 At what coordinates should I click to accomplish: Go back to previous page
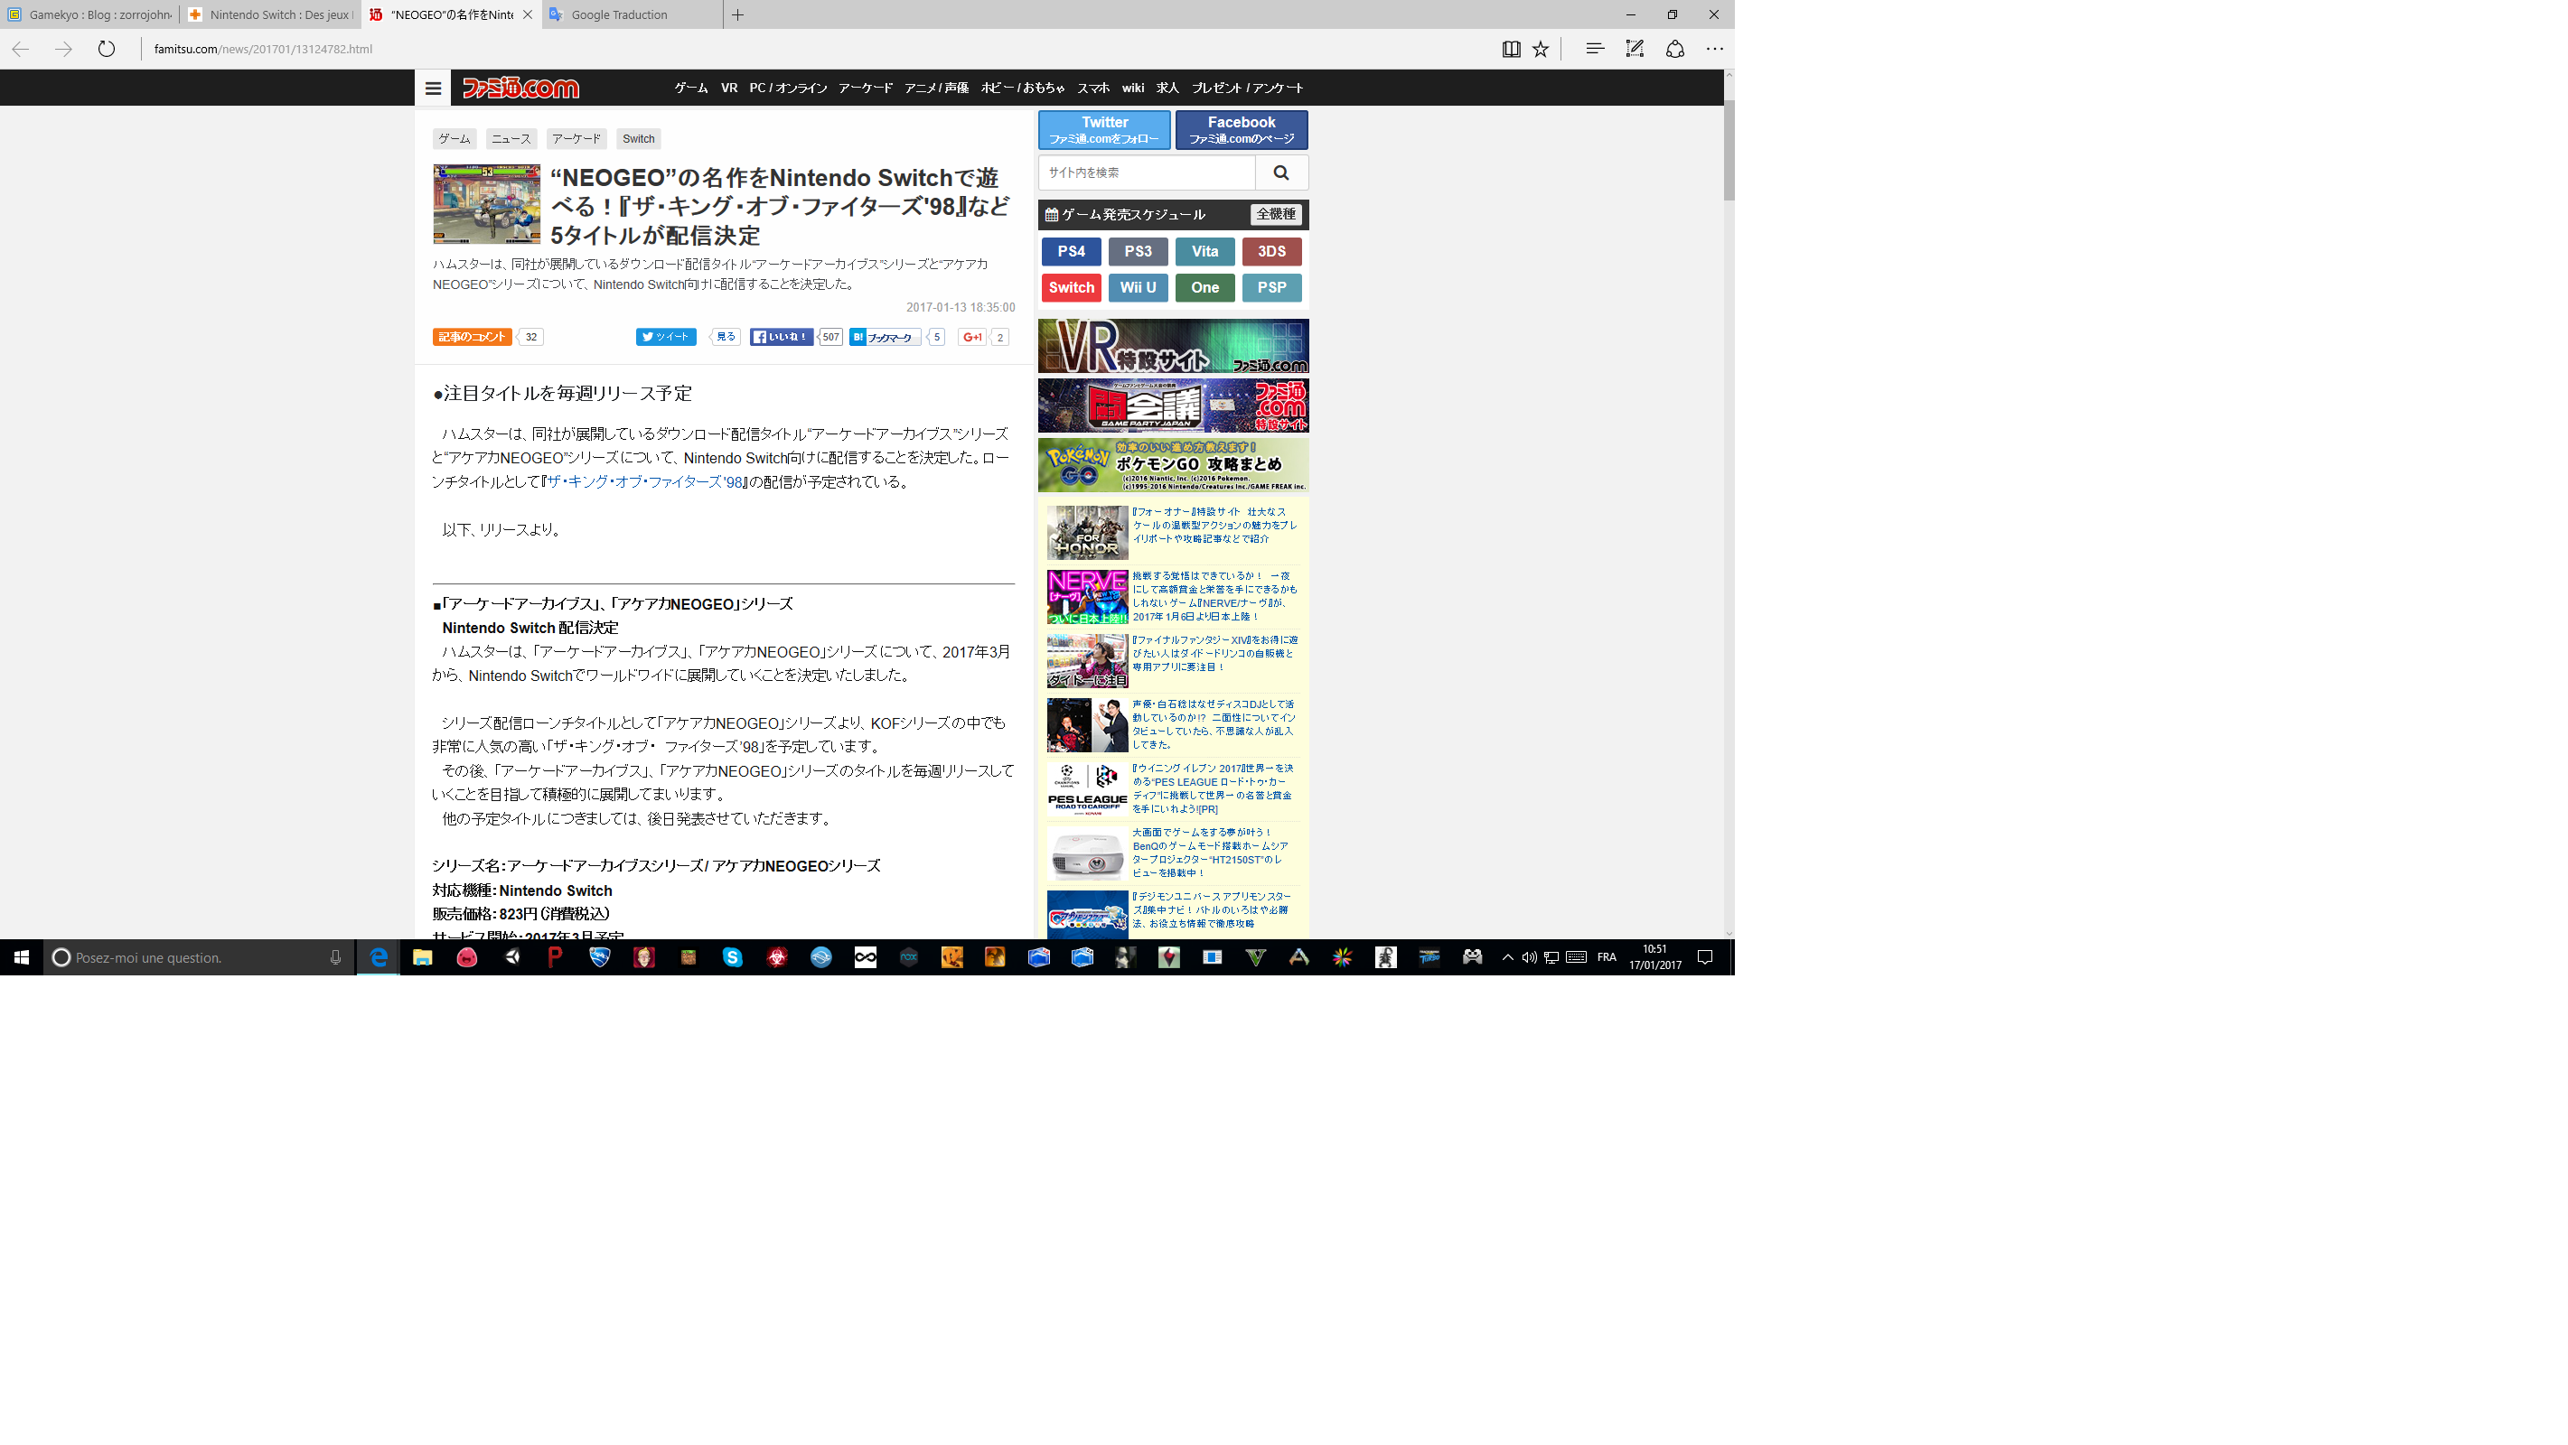(20, 49)
